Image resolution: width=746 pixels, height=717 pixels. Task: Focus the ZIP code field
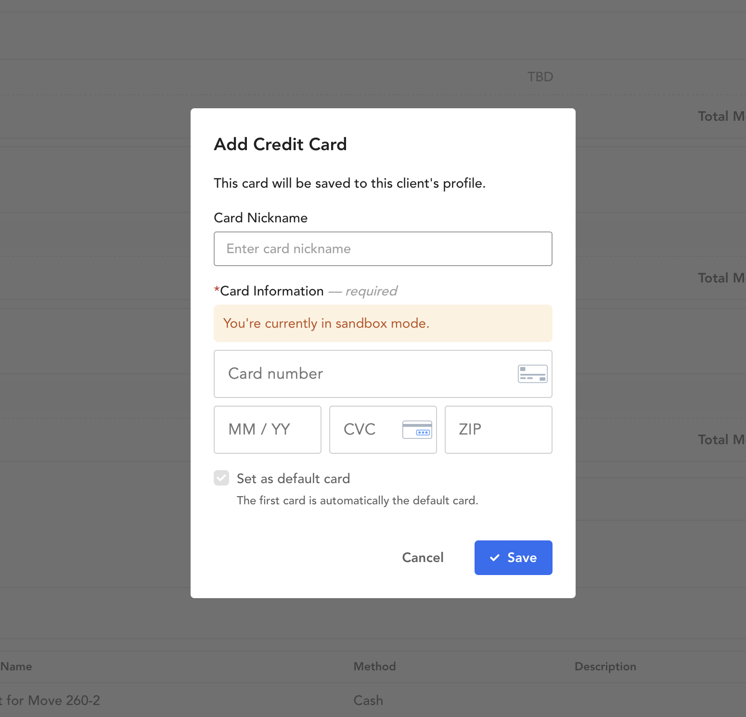click(499, 430)
